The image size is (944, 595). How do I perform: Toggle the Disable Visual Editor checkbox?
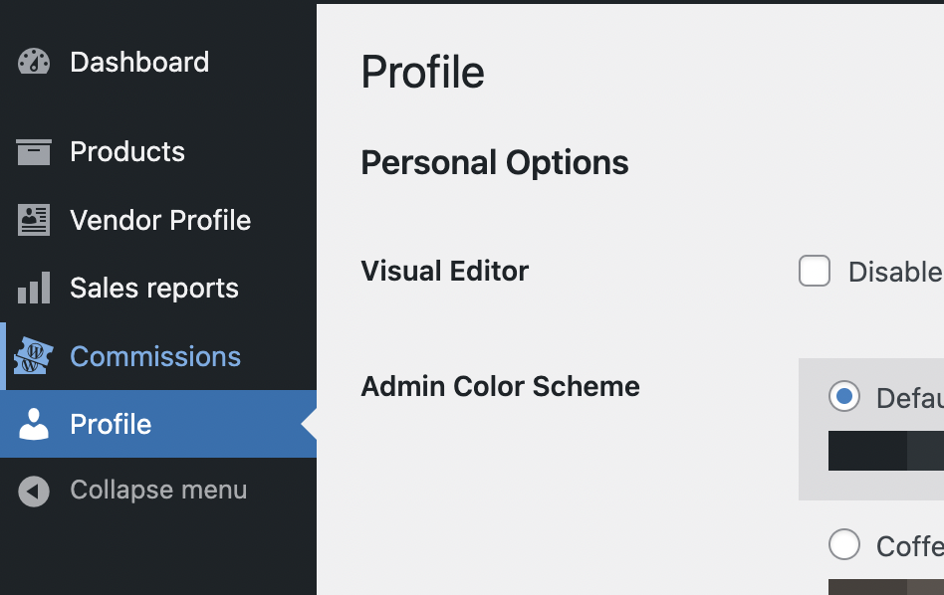tap(815, 271)
